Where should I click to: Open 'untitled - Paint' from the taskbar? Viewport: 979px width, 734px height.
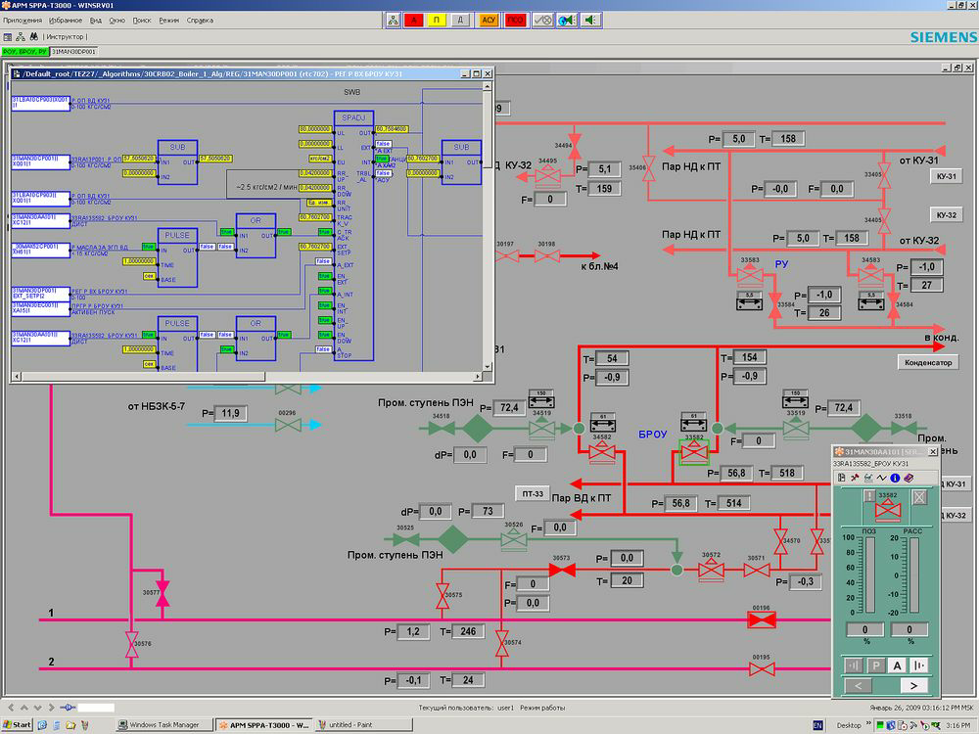click(362, 724)
